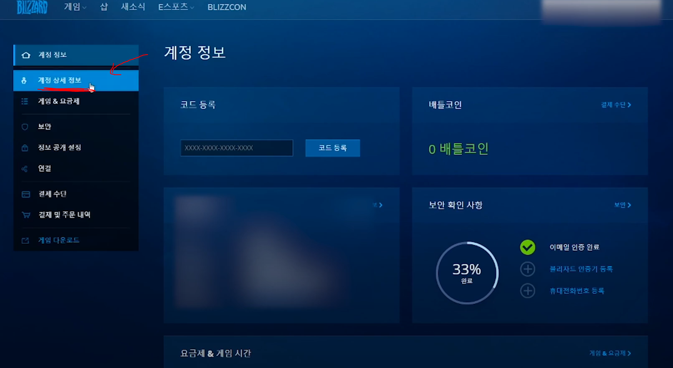
Task: Go to 새소식 in top navigation
Action: pos(133,7)
